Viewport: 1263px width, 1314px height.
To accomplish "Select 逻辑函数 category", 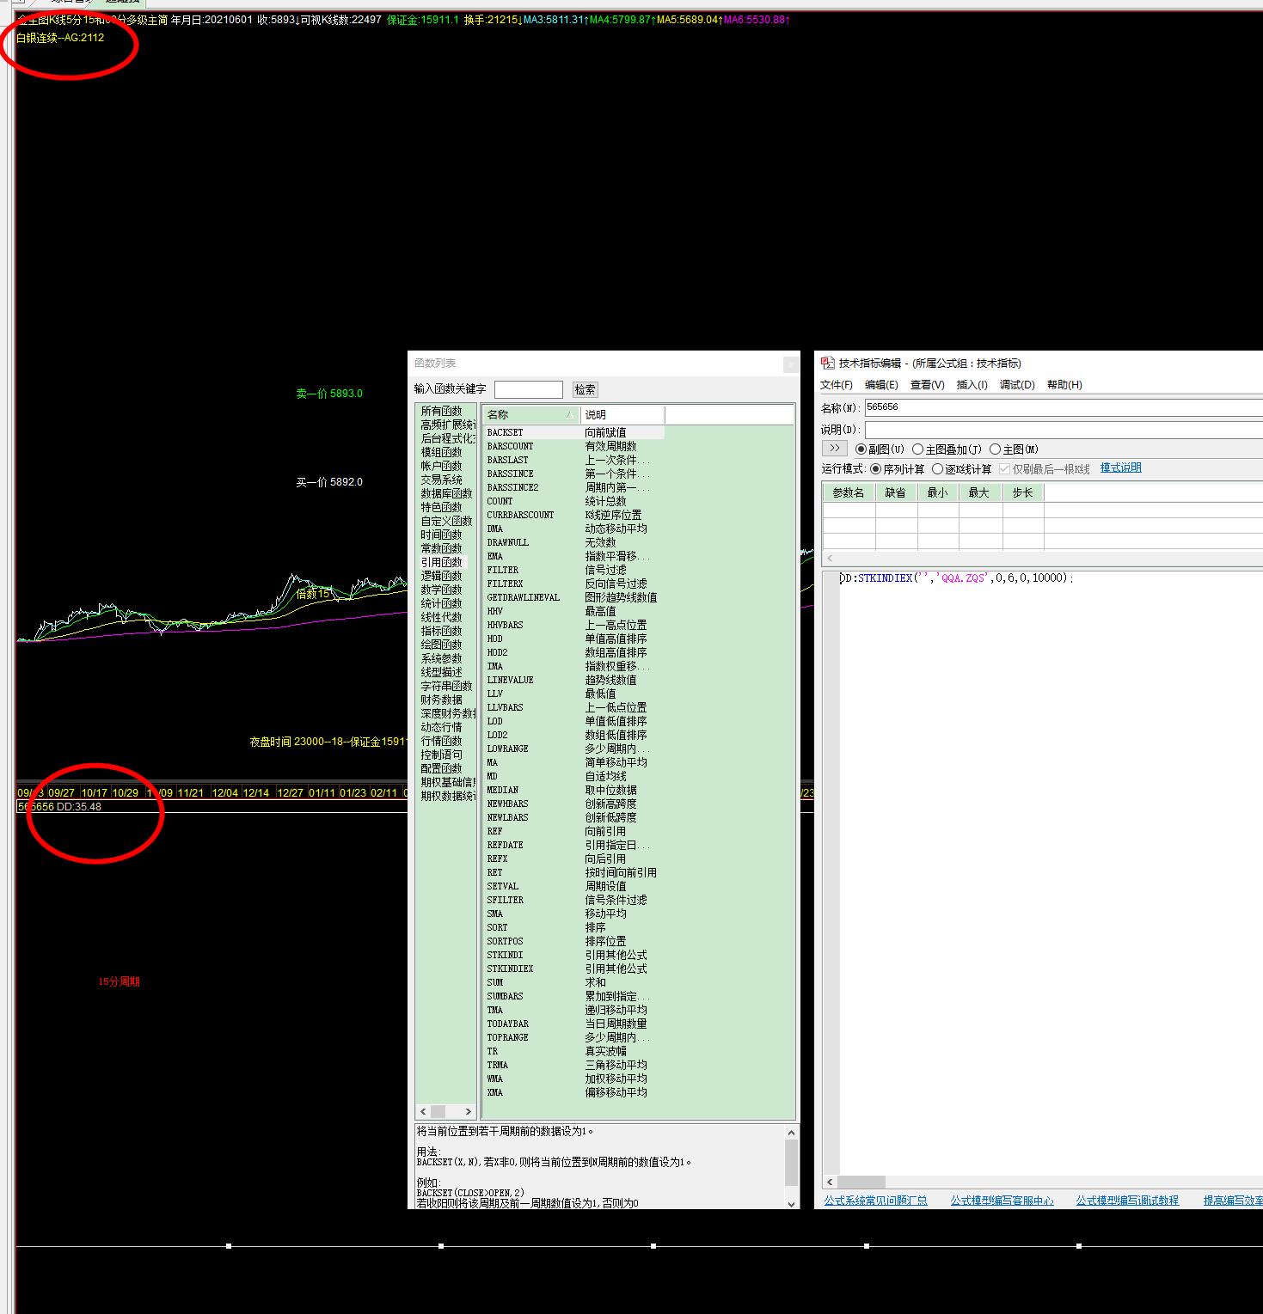I will 441,577.
